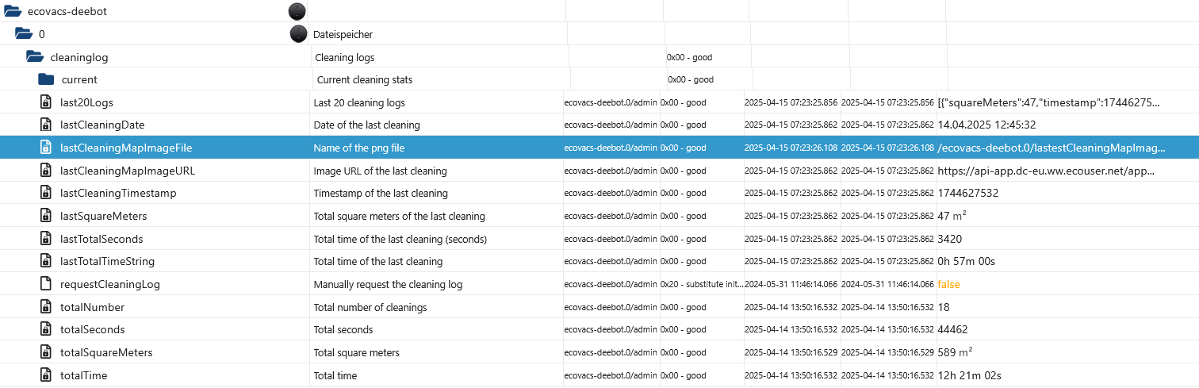The height and width of the screenshot is (388, 1199).
Task: Click the state icon of totalNumber
Action: pos(46,307)
